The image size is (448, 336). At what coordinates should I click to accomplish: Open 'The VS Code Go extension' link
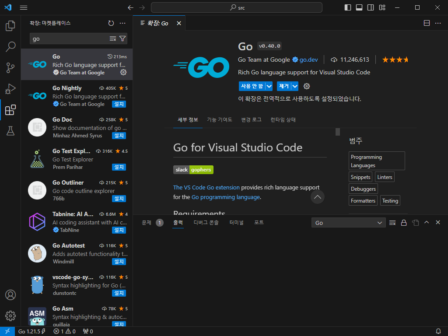pos(206,187)
